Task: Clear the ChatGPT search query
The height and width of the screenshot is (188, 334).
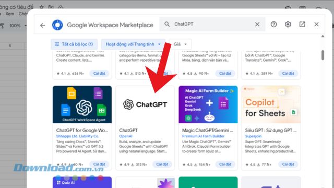Action: click(x=257, y=25)
